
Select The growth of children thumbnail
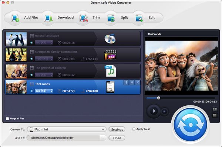16,71
